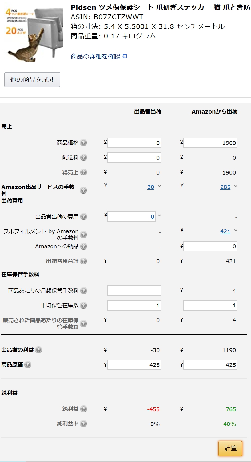Click 出品者出荷の費用 input field

(x=132, y=217)
